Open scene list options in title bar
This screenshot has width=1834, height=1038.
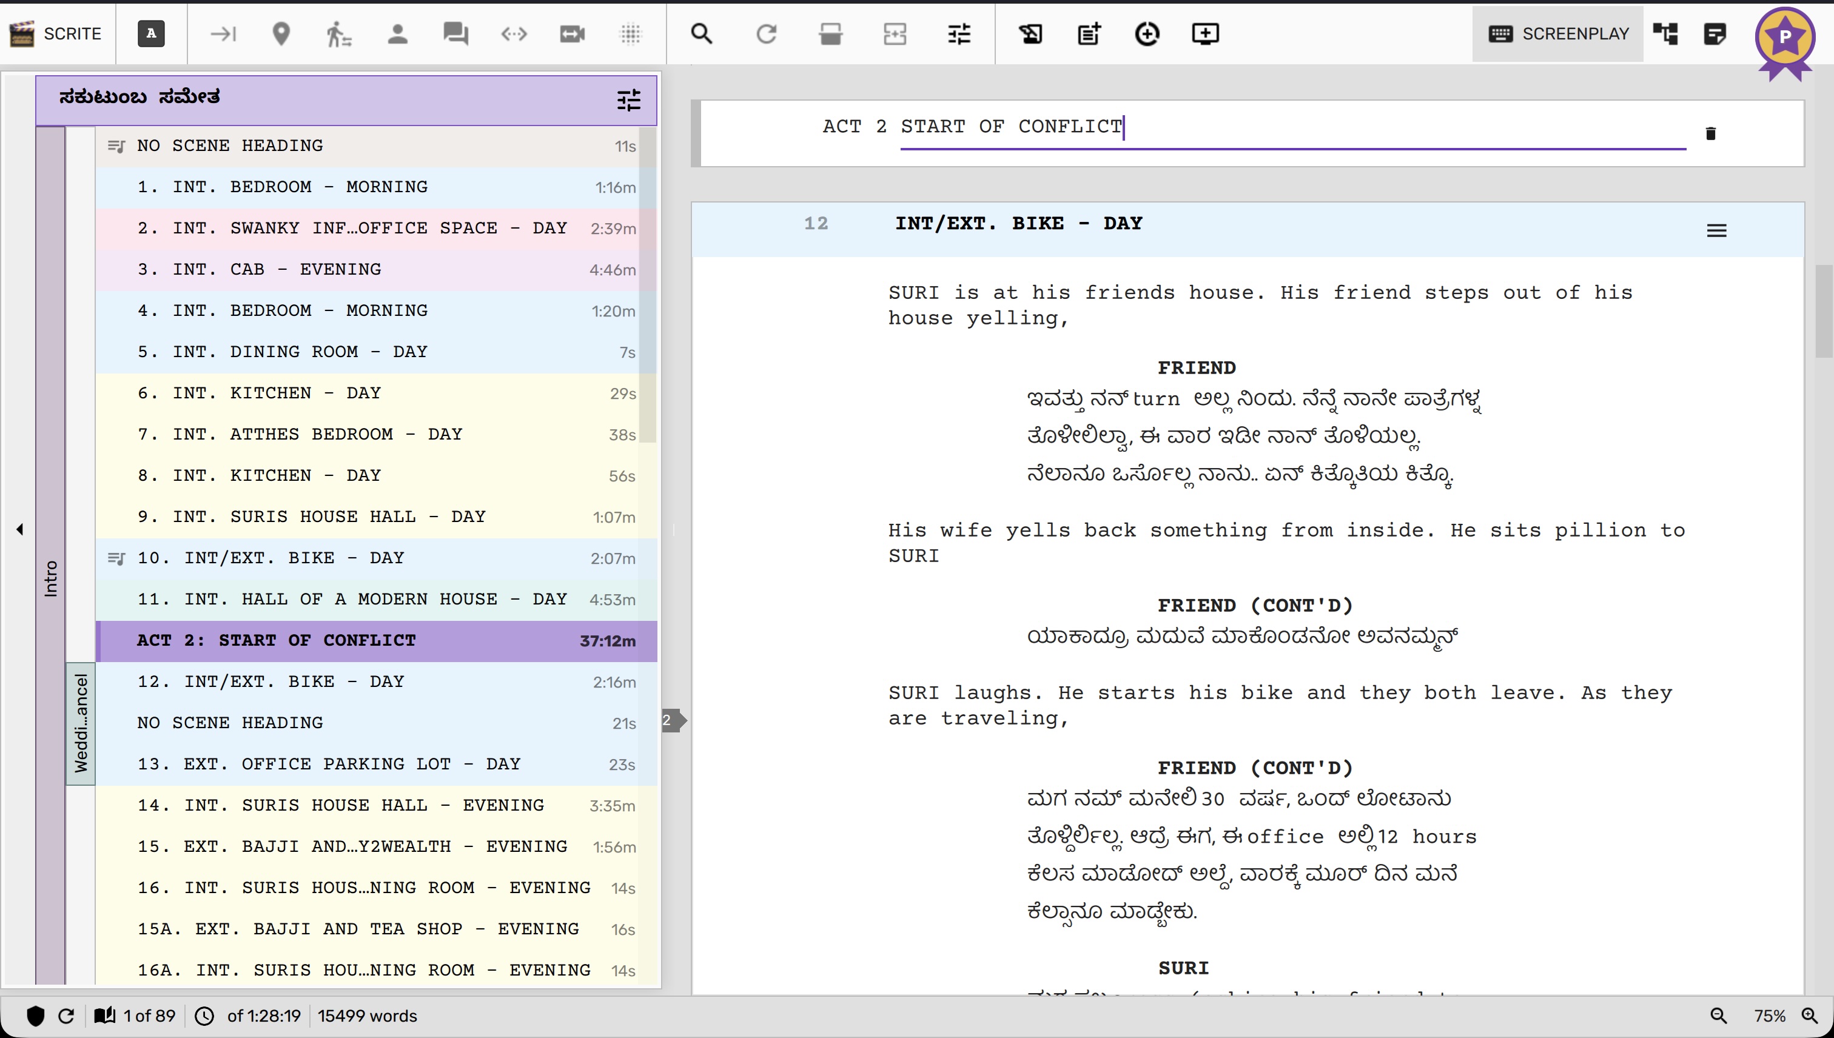tap(628, 100)
